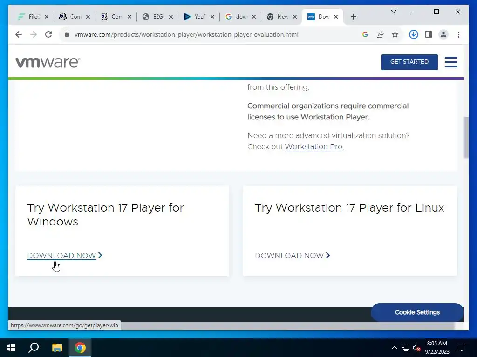Follow the Workstation Pro link
Image resolution: width=477 pixels, height=357 pixels.
tap(313, 146)
